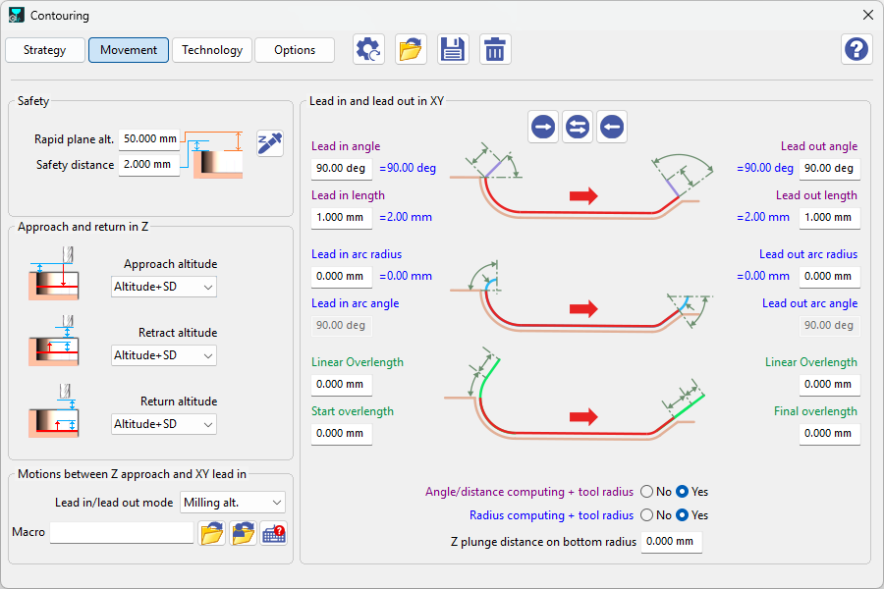The height and width of the screenshot is (589, 884).
Task: Open help with the question mark button
Action: [x=856, y=49]
